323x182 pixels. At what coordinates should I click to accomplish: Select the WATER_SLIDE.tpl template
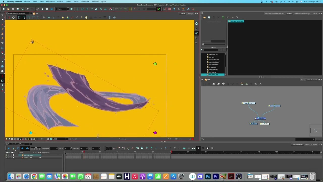click(236, 21)
